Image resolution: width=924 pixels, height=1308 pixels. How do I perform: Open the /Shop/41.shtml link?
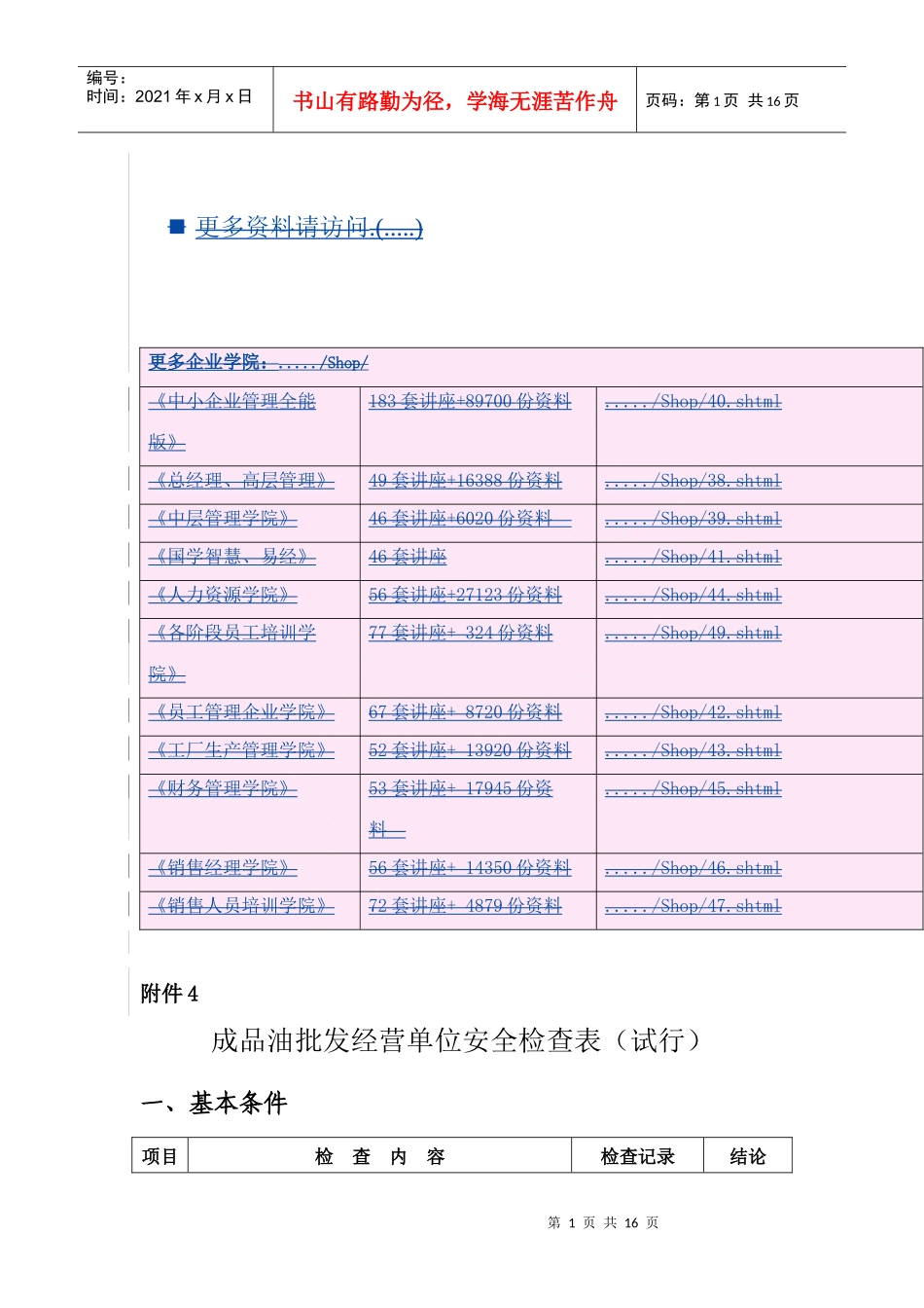(693, 557)
